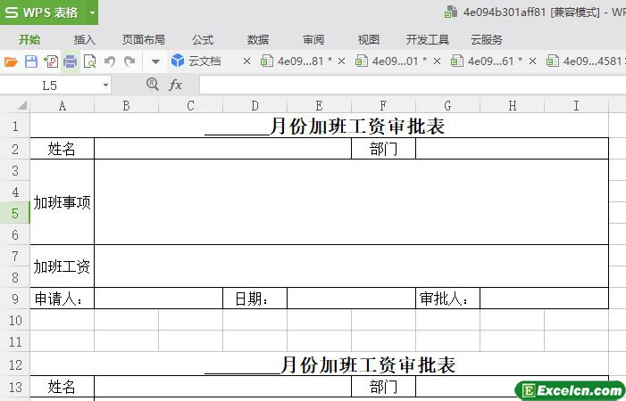
Task: Click the zoom lookup icon beside fx
Action: 153,84
